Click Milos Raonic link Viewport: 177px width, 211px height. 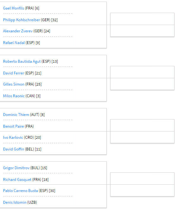point(14,96)
